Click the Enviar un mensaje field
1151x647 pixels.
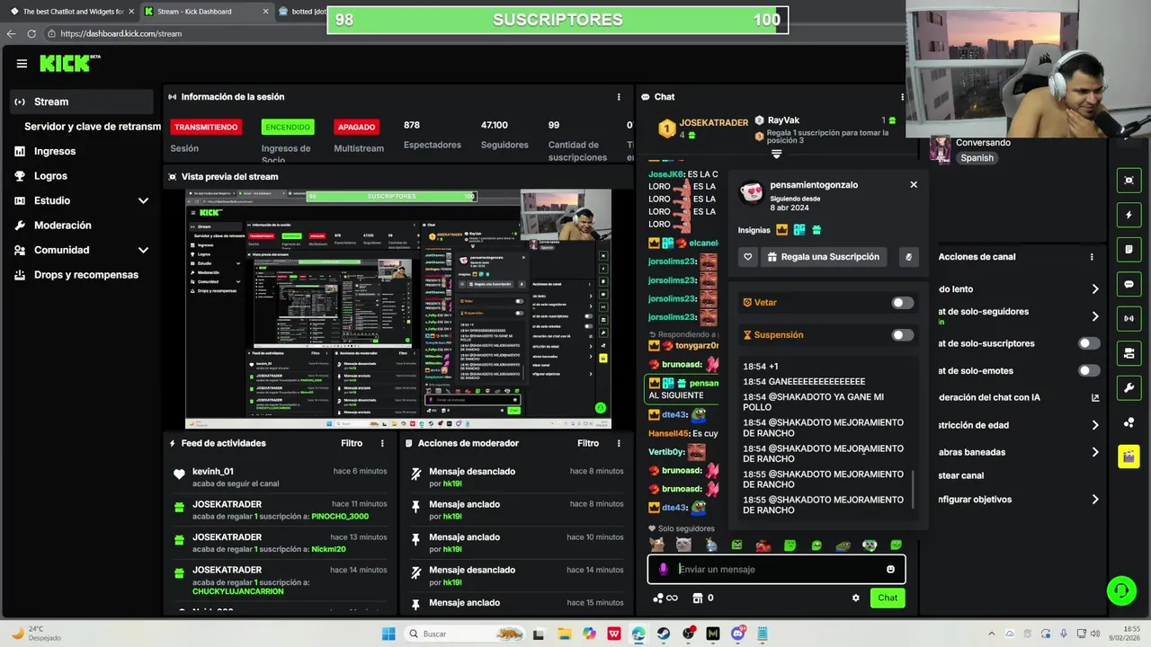776,569
